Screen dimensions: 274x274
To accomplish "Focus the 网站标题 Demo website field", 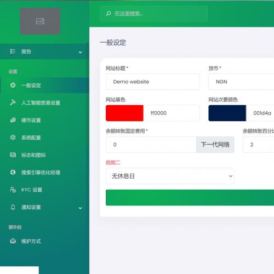I will pos(153,82).
